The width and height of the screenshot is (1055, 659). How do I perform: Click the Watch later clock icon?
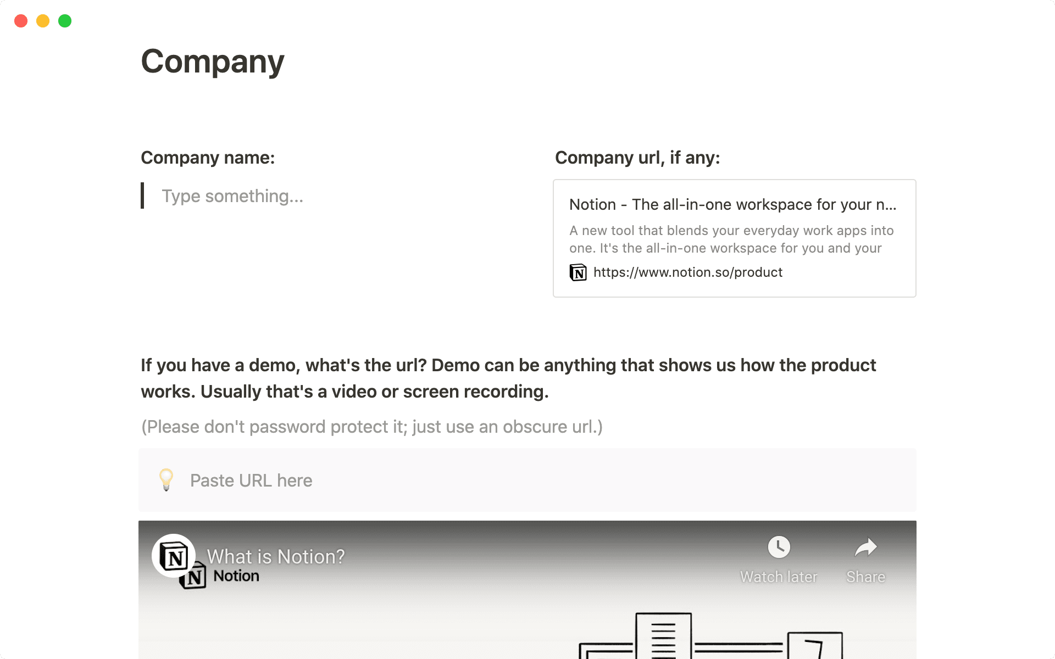click(779, 547)
